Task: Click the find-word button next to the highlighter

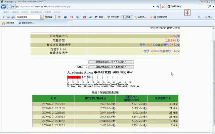Action: [x=160, y=17]
